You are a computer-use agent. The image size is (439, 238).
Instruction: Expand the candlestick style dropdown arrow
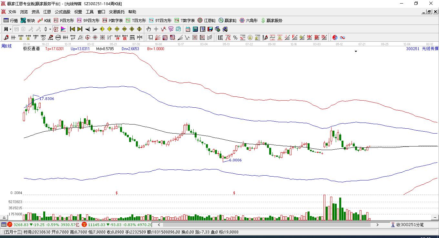pos(50,29)
